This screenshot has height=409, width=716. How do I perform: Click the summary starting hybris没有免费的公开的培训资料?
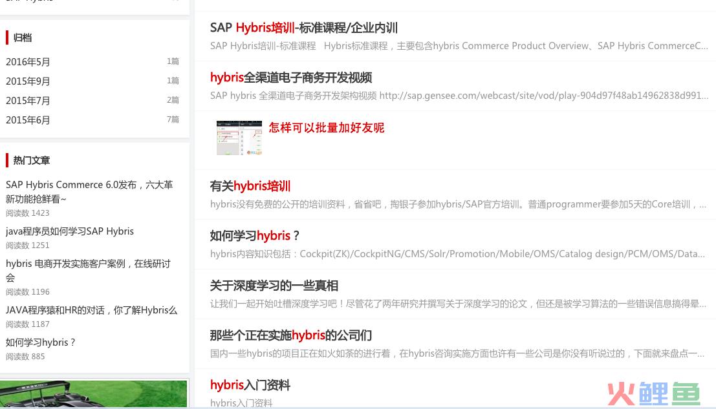458,204
